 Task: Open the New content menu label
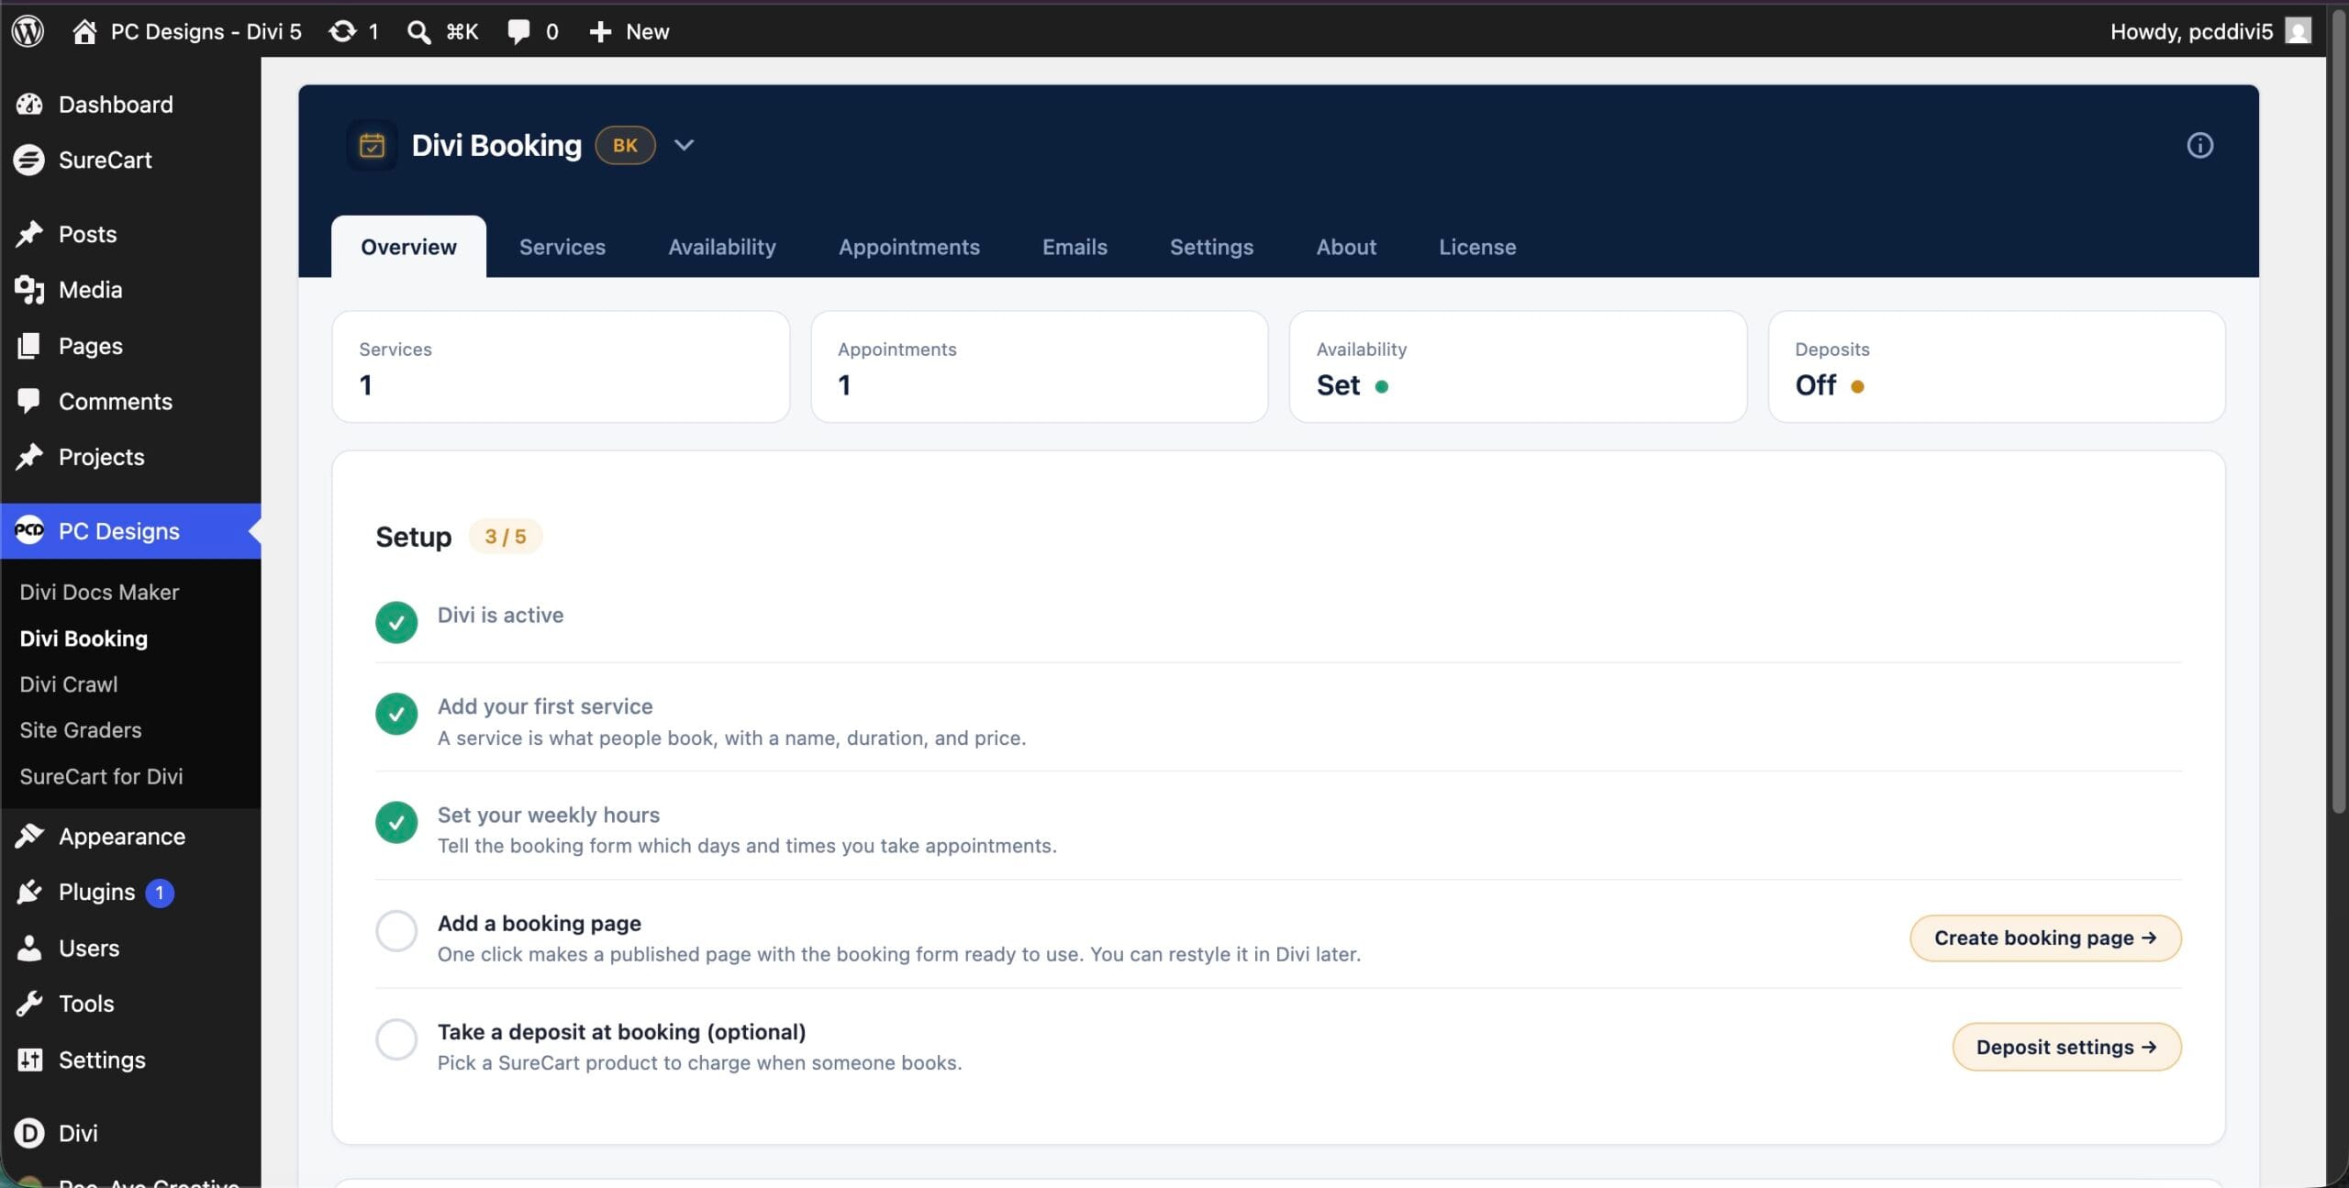tap(647, 32)
